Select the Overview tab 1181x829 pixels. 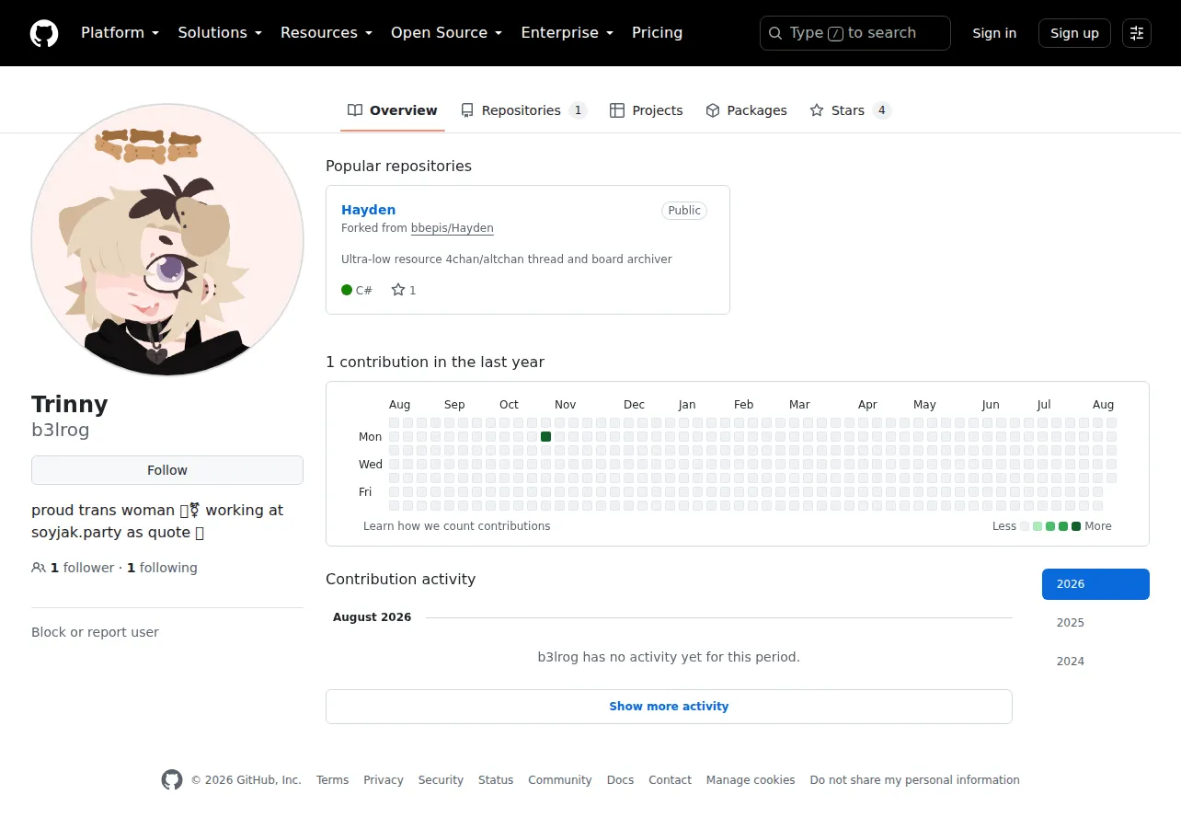pos(393,110)
